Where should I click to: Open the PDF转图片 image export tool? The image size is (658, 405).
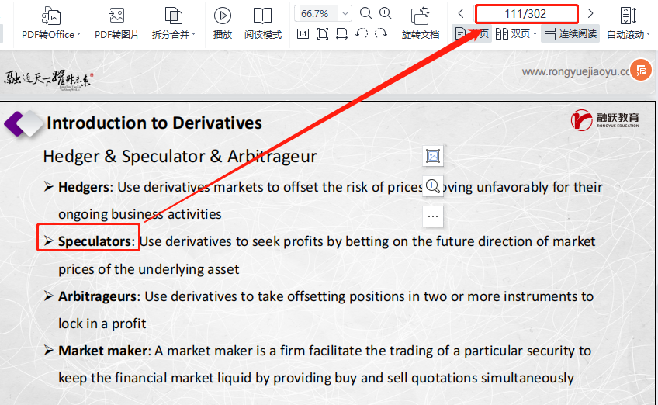pos(116,16)
